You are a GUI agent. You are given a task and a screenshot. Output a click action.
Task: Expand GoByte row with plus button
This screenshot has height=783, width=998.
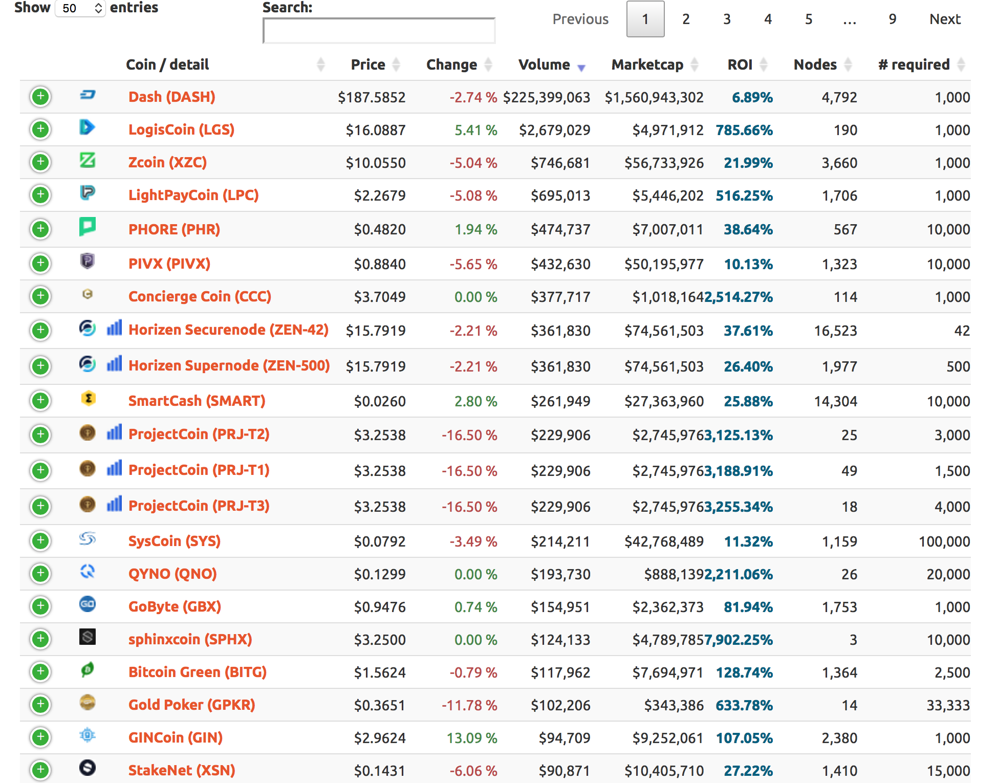(40, 606)
